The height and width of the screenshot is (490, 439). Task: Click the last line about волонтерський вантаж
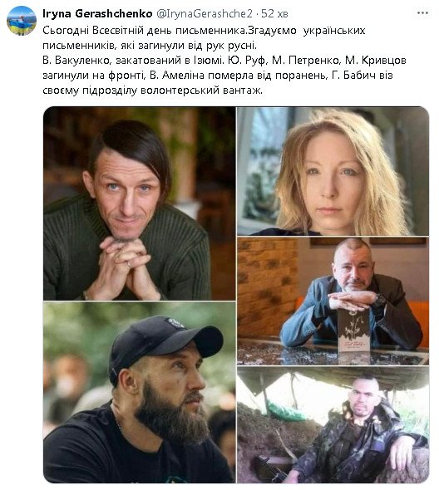coord(152,91)
